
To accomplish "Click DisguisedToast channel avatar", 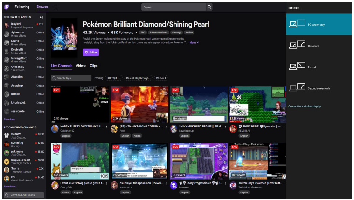I will pos(7,161).
